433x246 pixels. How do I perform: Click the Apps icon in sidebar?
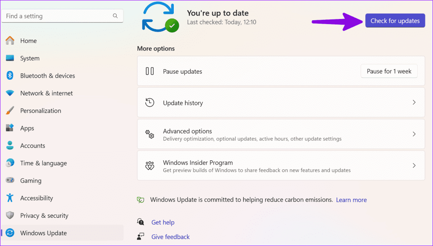(10, 128)
